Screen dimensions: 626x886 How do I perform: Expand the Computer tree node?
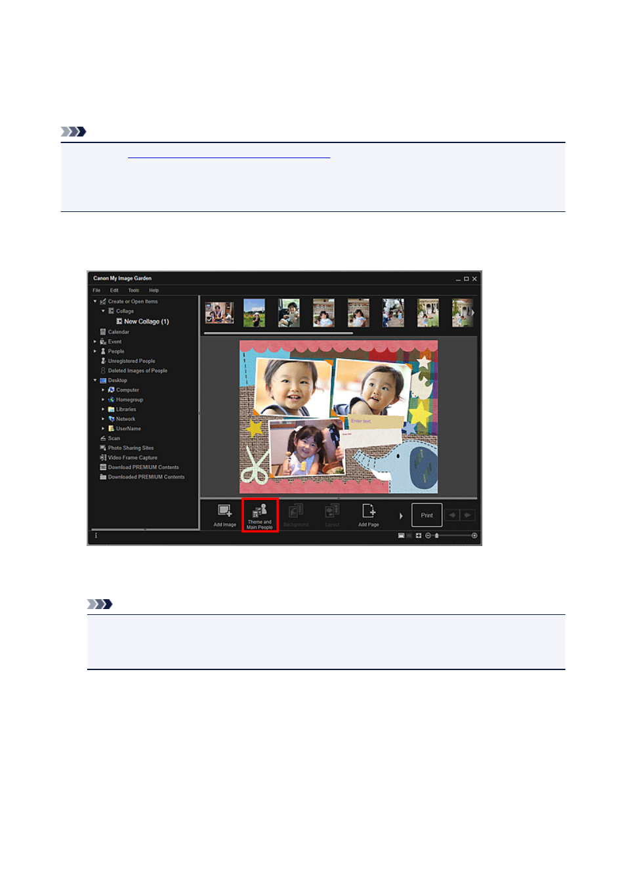pyautogui.click(x=103, y=390)
